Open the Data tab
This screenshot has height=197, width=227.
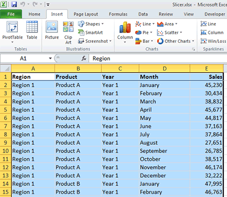tap(143, 14)
